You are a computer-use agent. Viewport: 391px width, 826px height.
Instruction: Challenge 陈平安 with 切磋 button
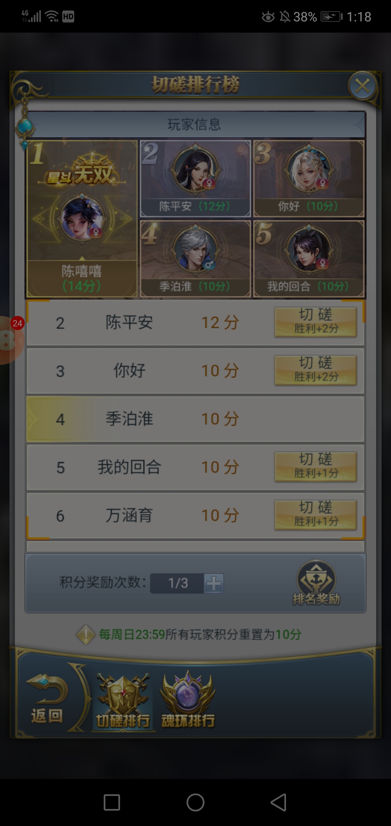pos(316,322)
